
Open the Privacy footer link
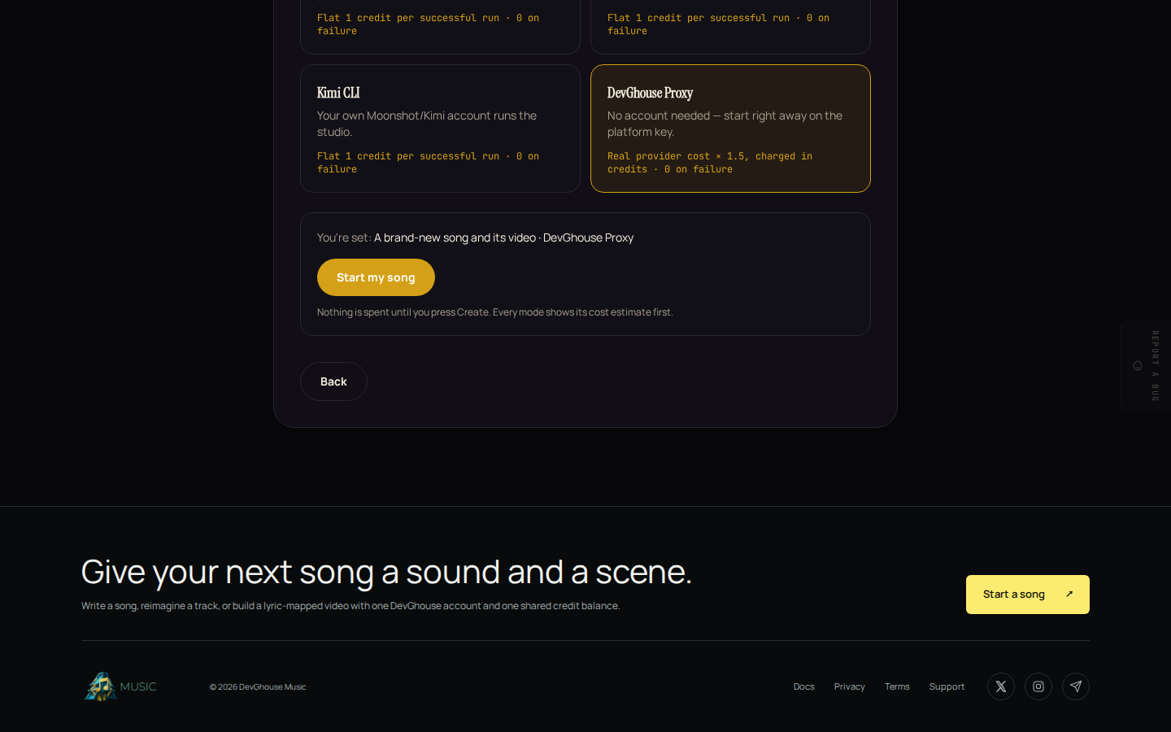pyautogui.click(x=850, y=686)
